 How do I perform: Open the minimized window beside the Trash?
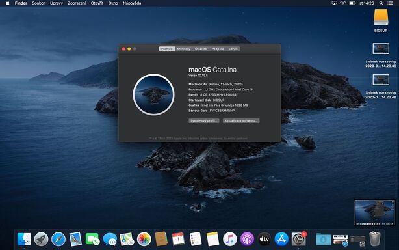tap(358, 241)
